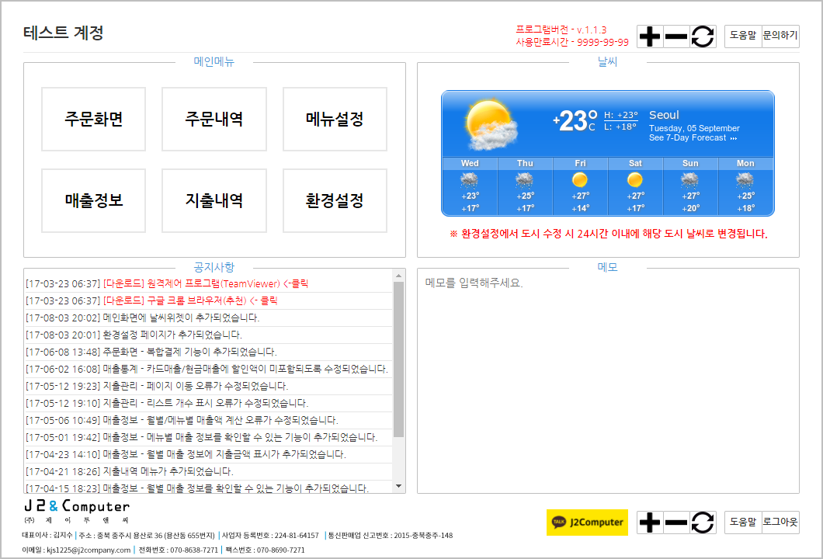The image size is (823, 559).
Task: Open the TeamViewer download notice link
Action: (206, 284)
